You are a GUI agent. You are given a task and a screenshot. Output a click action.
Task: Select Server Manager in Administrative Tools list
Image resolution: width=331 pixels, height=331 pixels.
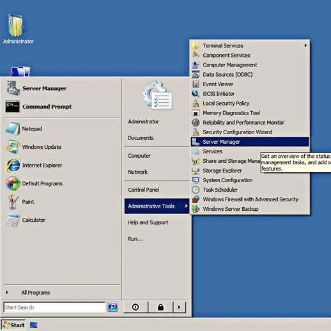click(250, 142)
